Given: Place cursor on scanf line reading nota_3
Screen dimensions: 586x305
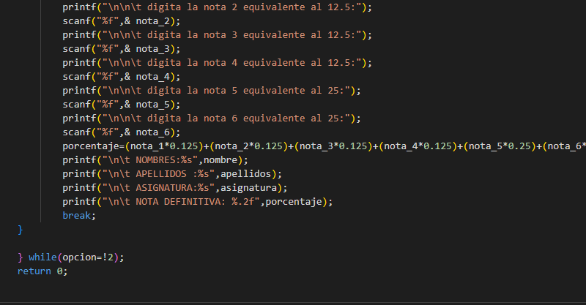Looking at the screenshot, I should point(122,49).
